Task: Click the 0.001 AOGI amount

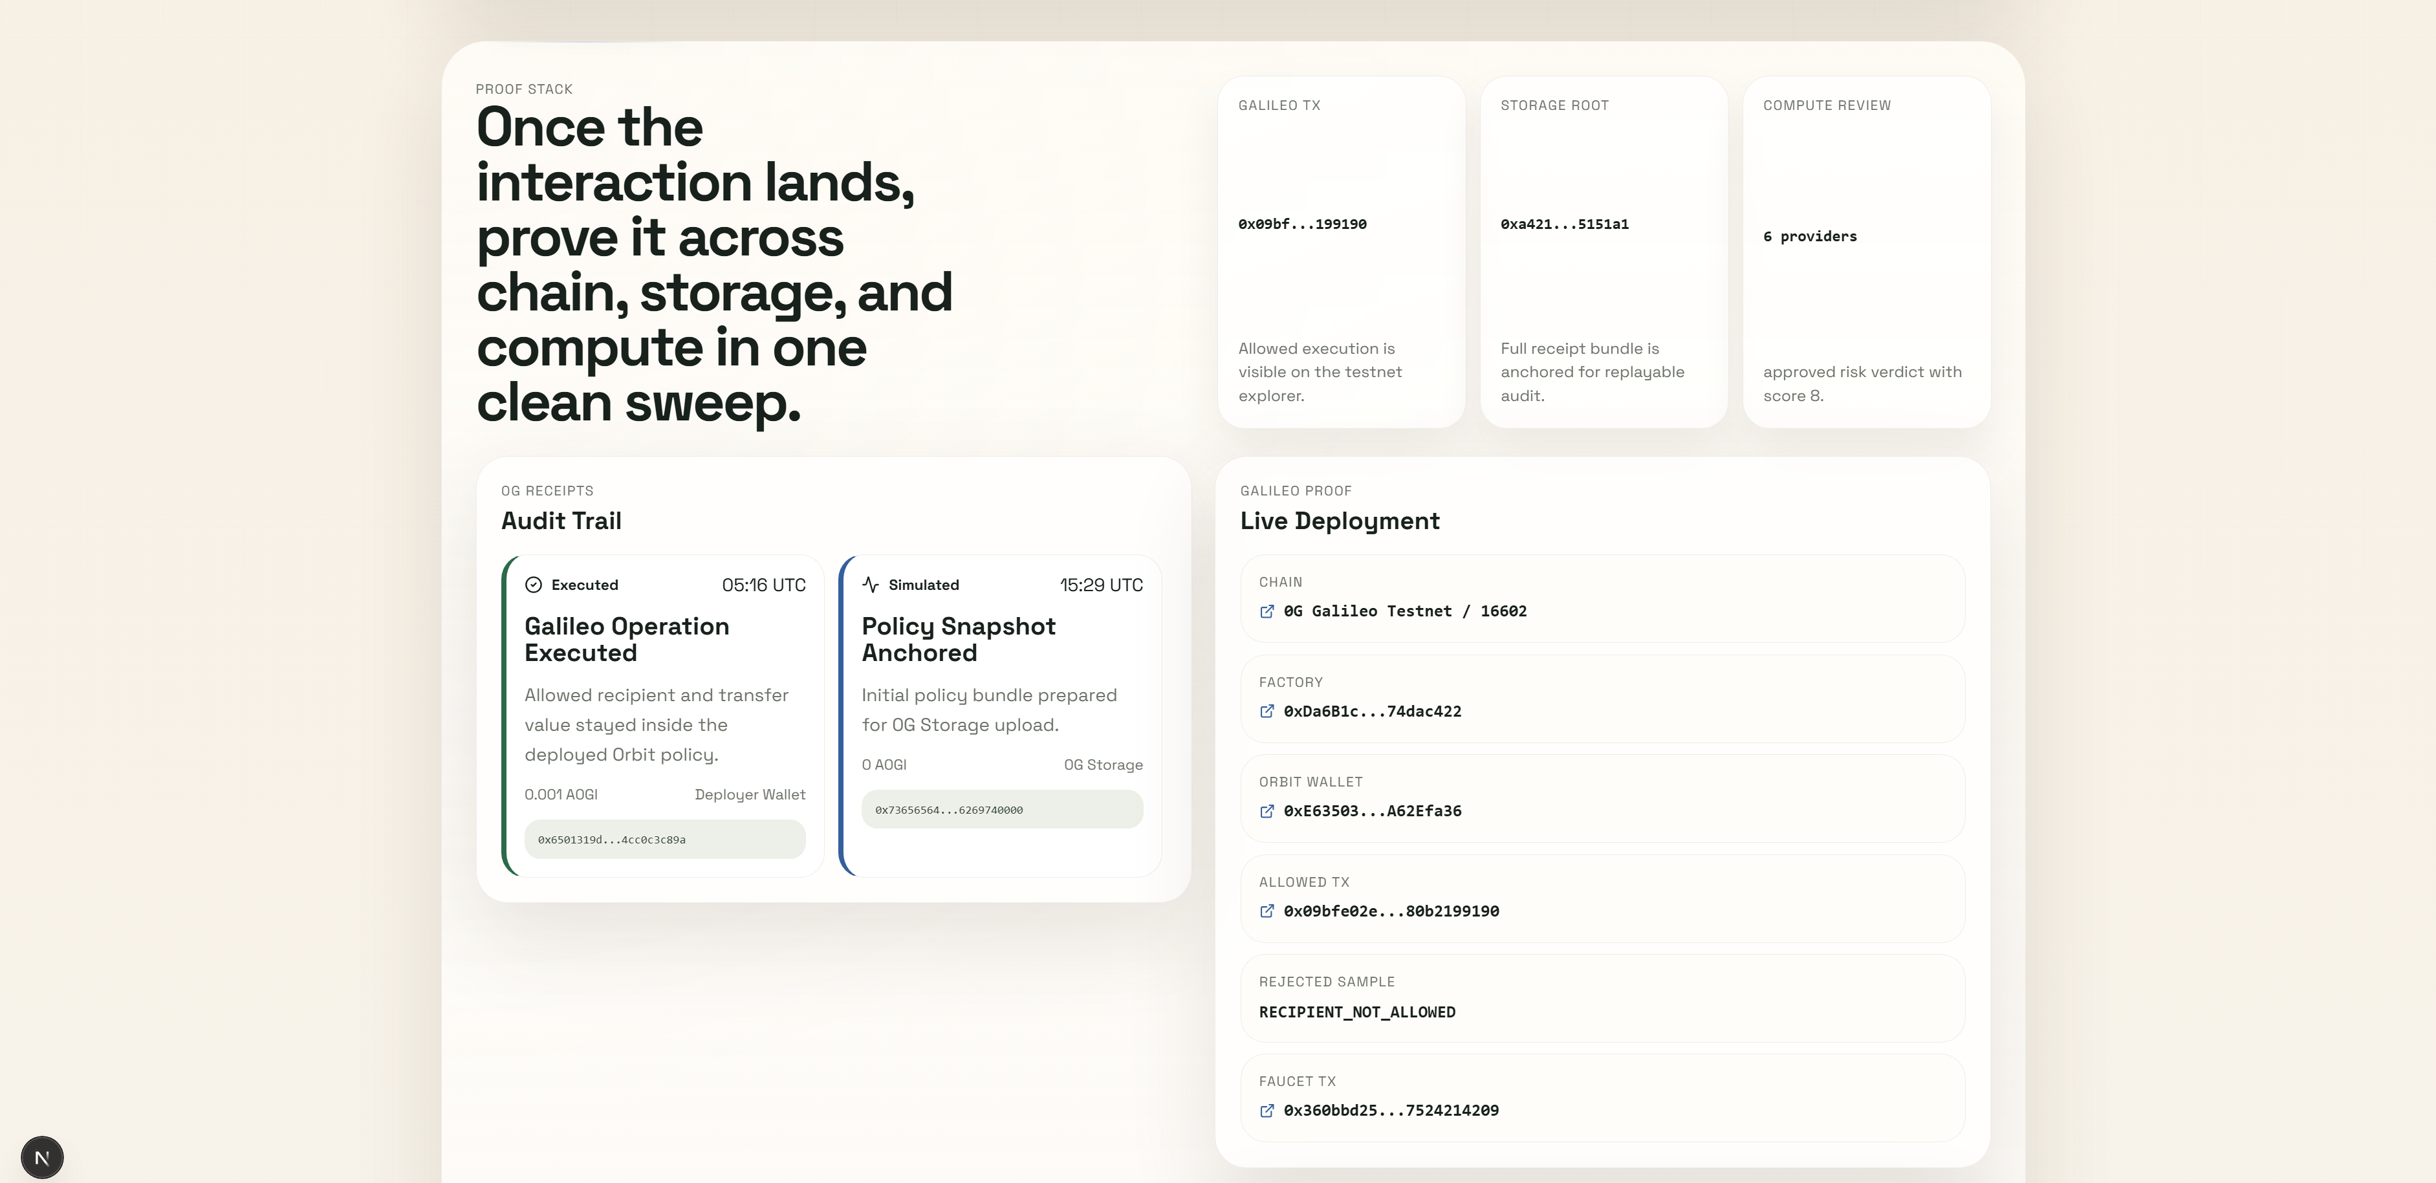Action: click(x=561, y=796)
